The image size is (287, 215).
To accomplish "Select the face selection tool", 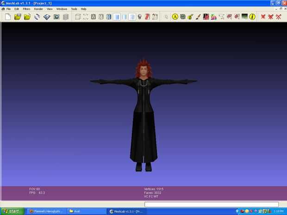I will 229,17.
